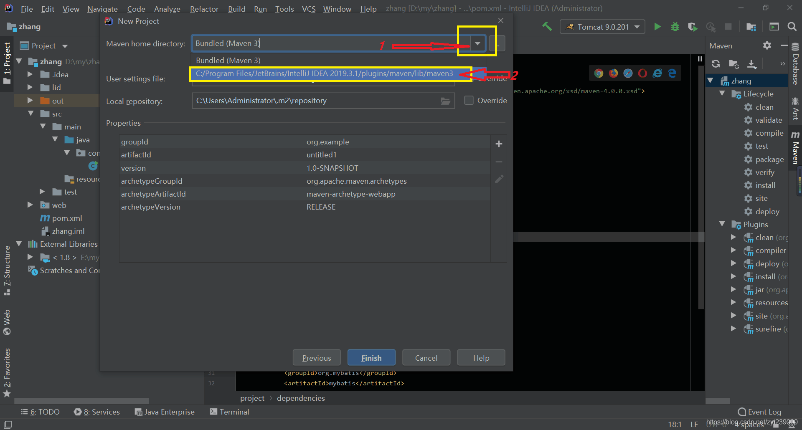Download sources icon in the Maven panel
This screenshot has width=802, height=430.
[752, 63]
